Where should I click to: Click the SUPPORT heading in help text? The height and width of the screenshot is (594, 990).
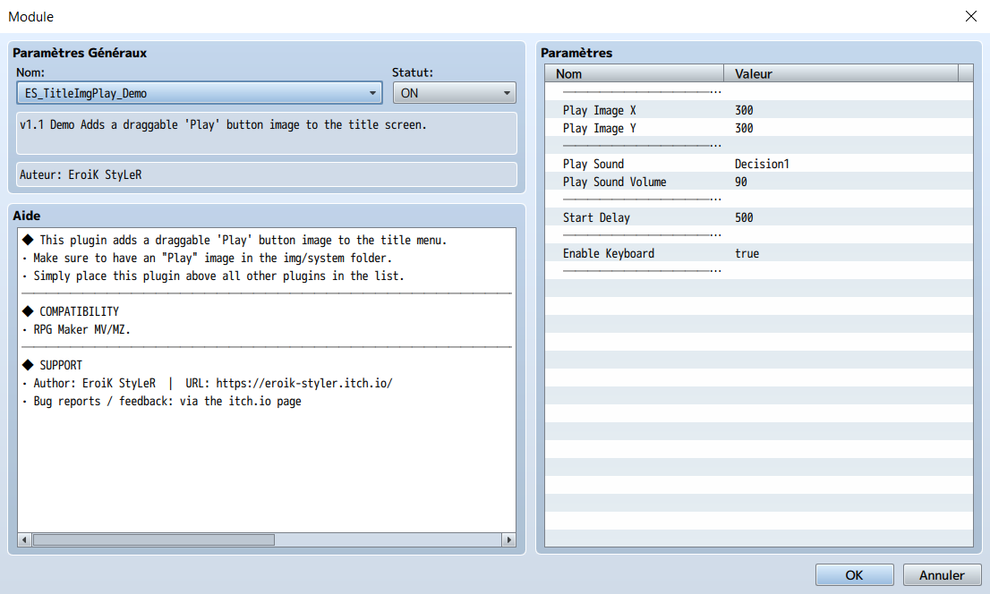point(61,366)
